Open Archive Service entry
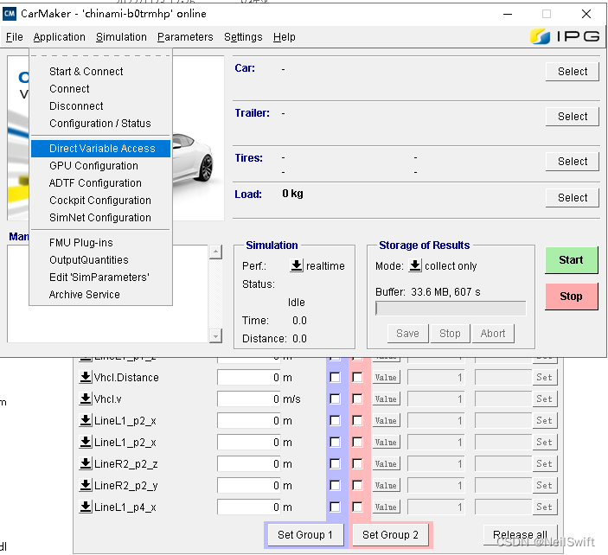Viewport: 608px width, 555px height. tap(101, 295)
